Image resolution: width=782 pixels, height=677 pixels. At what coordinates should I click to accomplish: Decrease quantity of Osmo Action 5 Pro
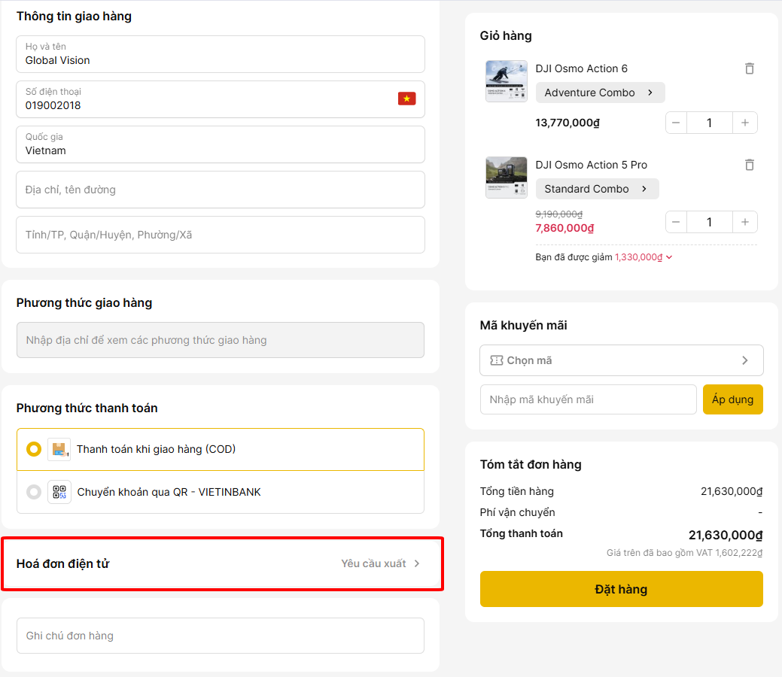coord(676,222)
